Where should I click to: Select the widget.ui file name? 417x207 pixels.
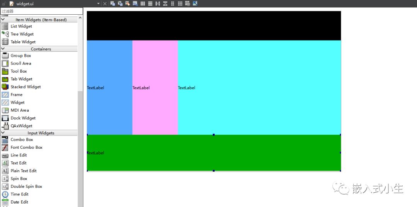point(25,4)
